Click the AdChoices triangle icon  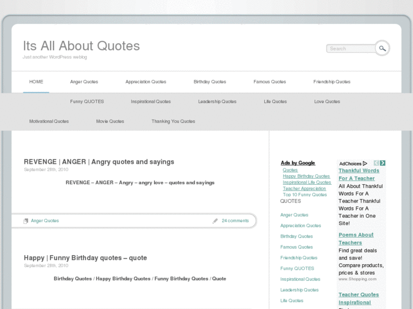[365, 164]
